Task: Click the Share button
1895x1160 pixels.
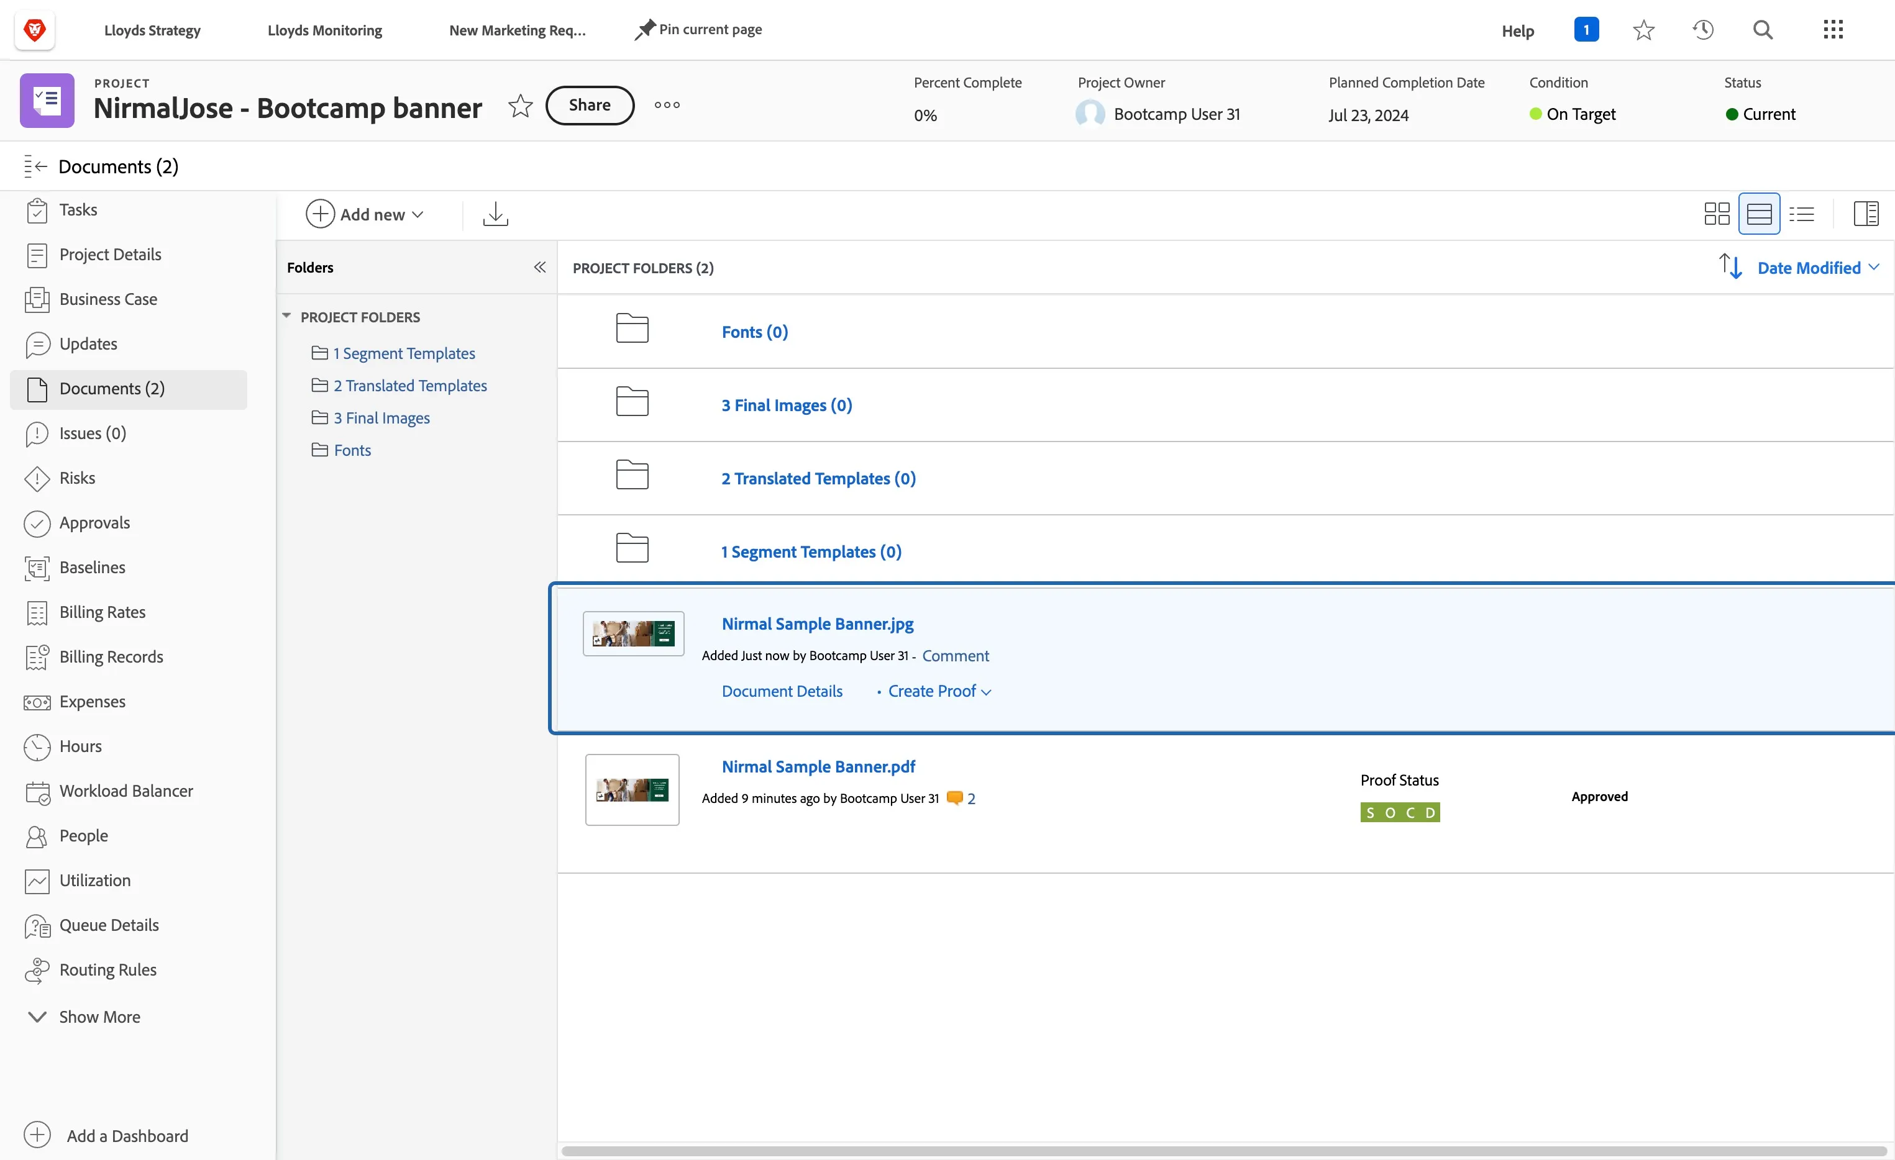Action: [590, 106]
